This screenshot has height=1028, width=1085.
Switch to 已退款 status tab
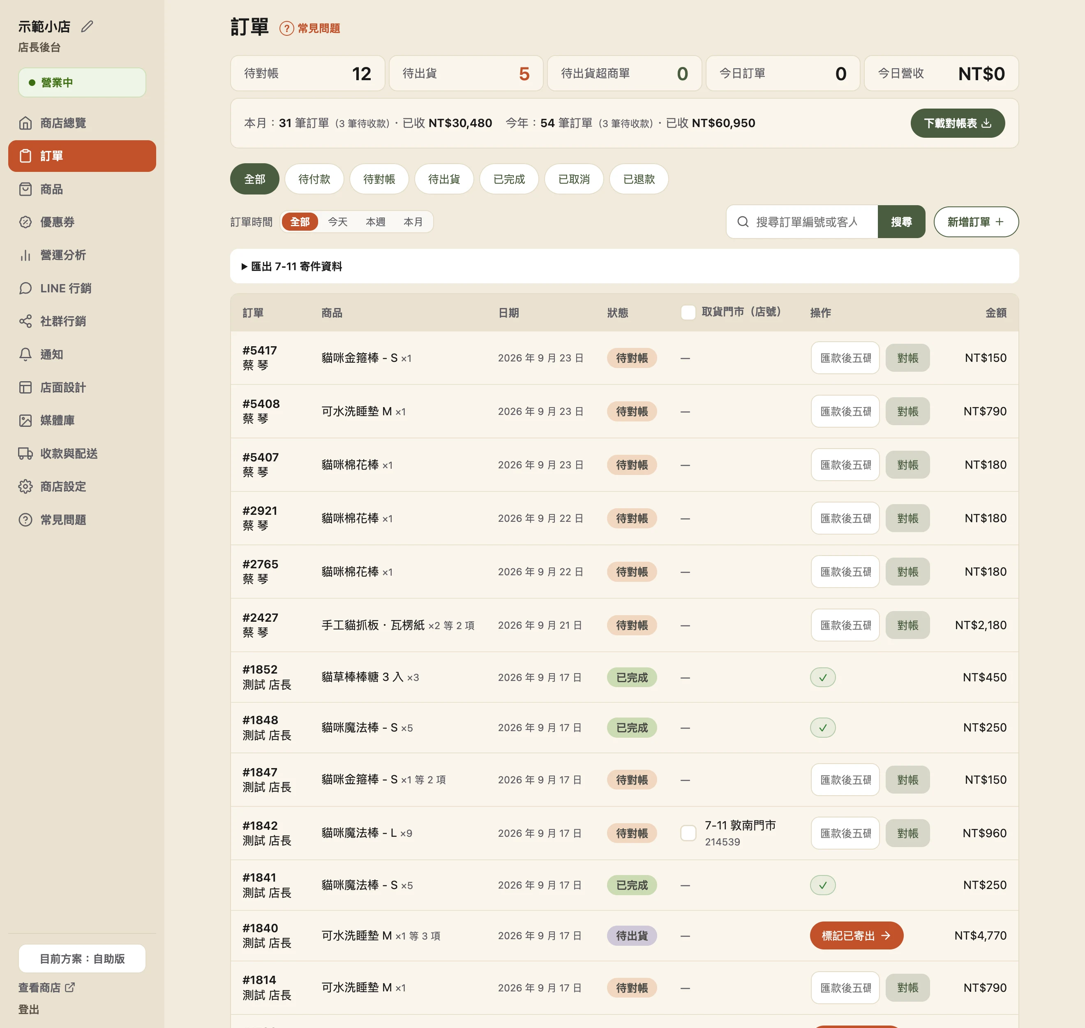pos(639,179)
